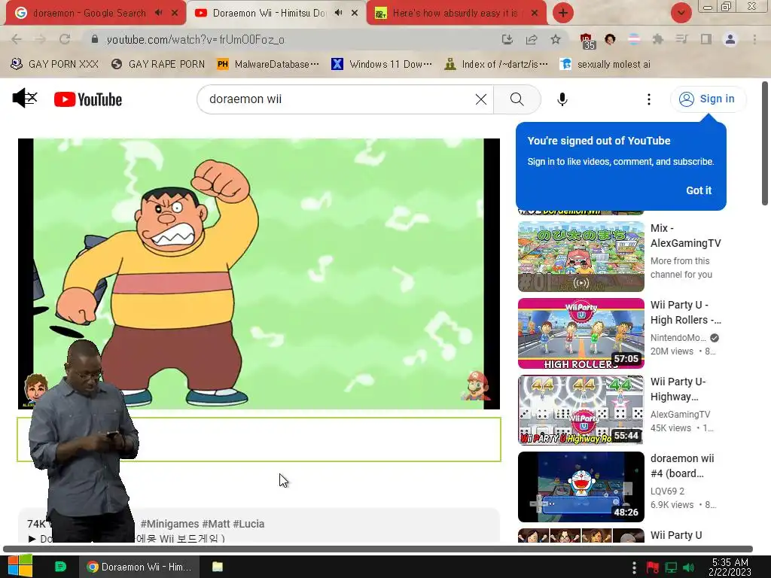Viewport: 771px width, 578px height.
Task: Open the Chrome profile avatar menu
Action: coord(730,39)
